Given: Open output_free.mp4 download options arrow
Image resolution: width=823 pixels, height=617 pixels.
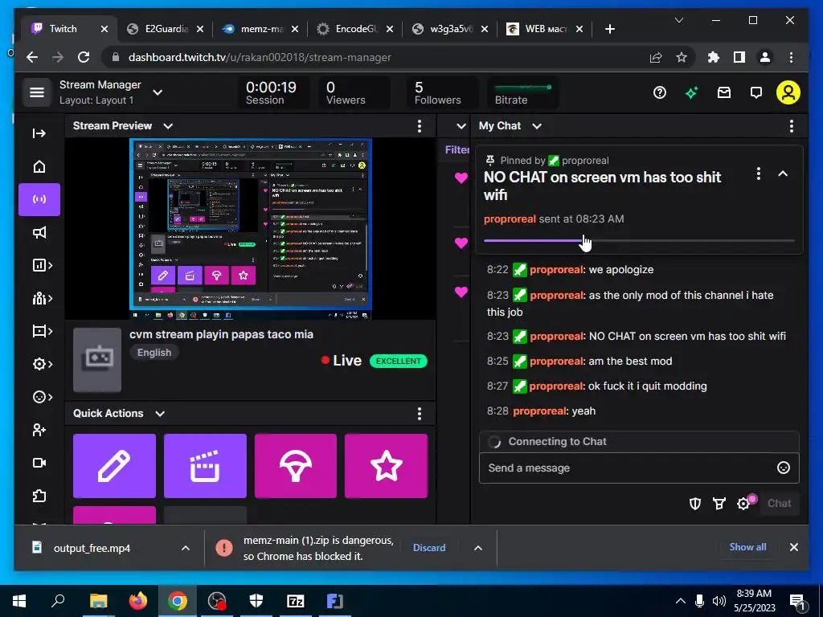Looking at the screenshot, I should click(186, 548).
